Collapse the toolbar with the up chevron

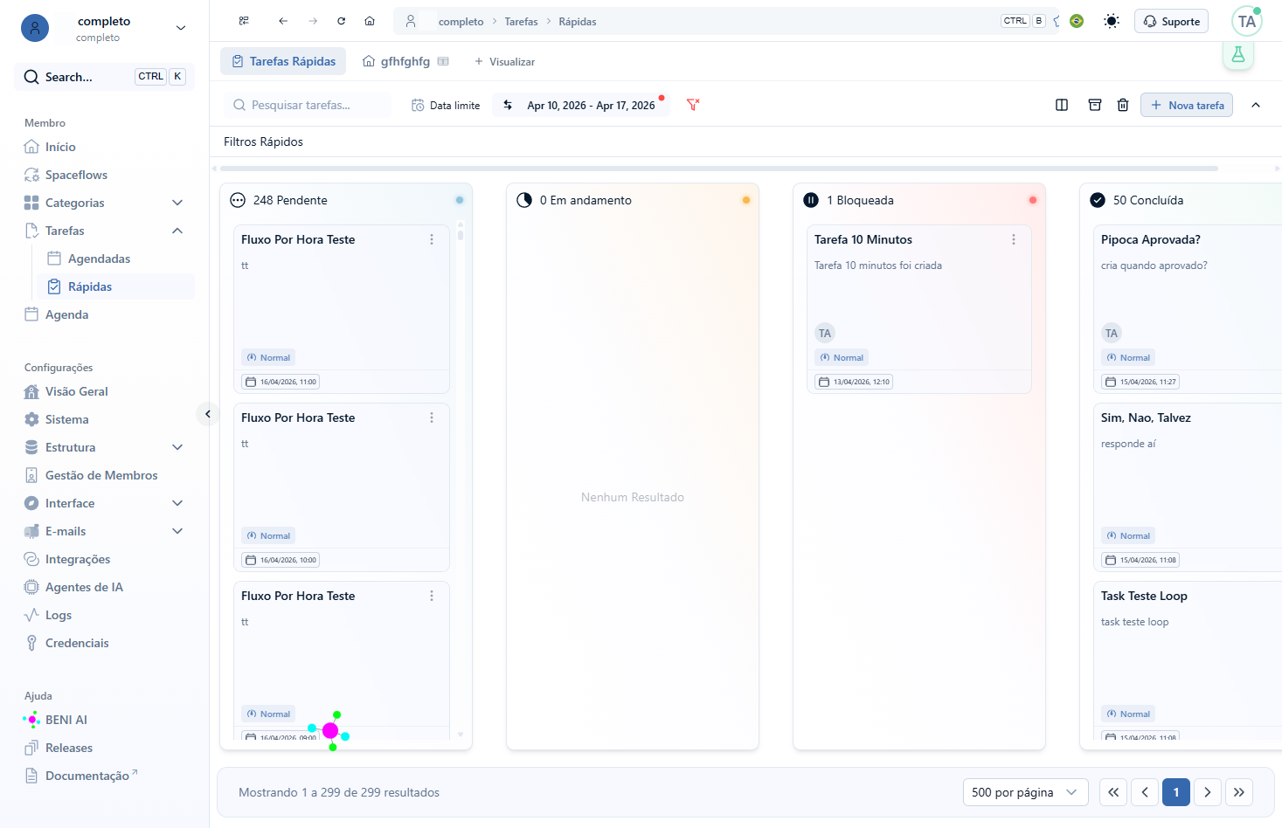tap(1256, 105)
